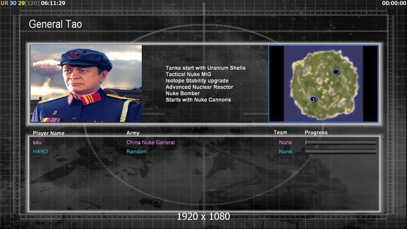Click 'Tactical Nuke MiG' line
This screenshot has height=229, width=407.
click(x=189, y=74)
